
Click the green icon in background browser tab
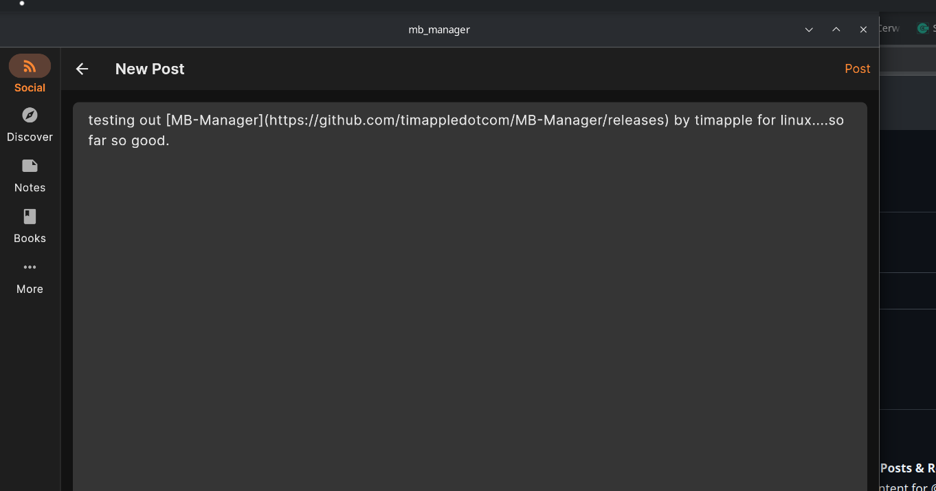click(922, 28)
